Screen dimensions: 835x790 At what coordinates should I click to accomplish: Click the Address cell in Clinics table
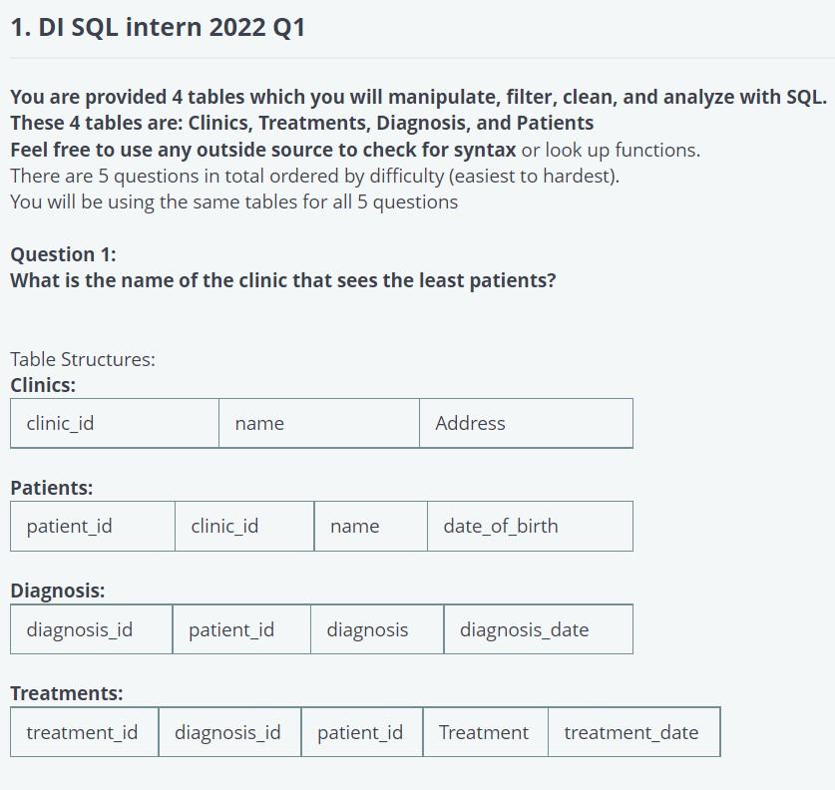click(526, 423)
